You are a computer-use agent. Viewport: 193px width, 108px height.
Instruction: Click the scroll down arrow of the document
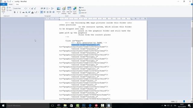(x=192, y=99)
